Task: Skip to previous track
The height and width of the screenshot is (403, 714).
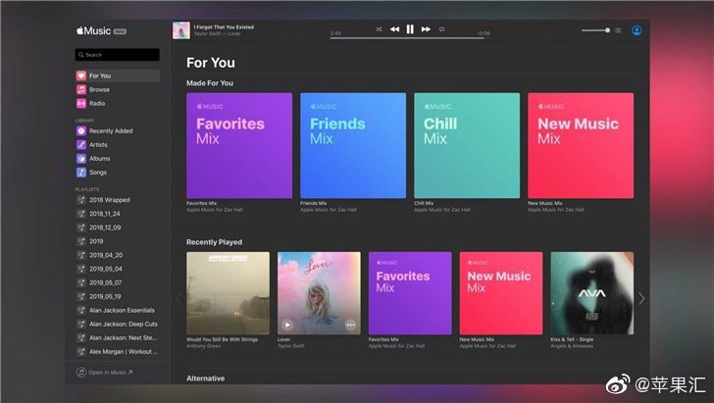Action: 395,29
